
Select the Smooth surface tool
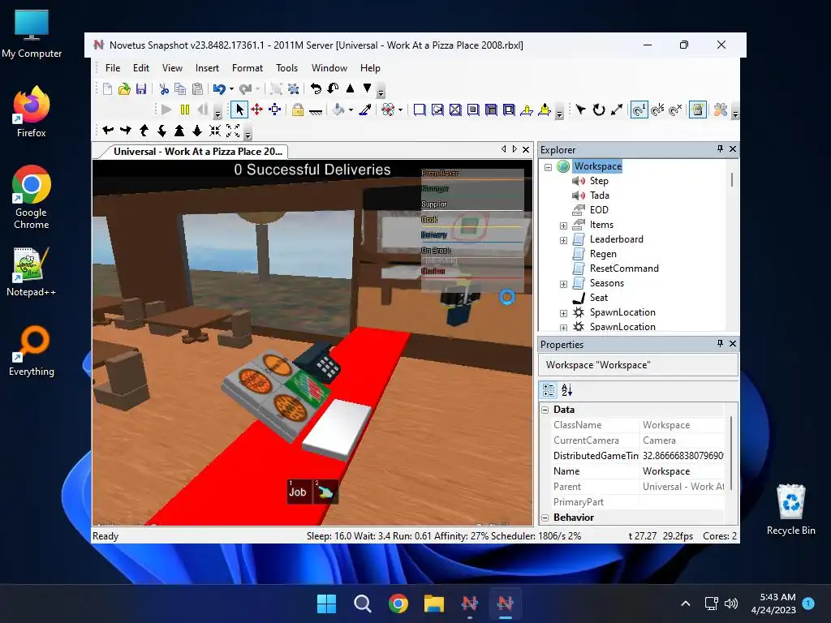[420, 110]
